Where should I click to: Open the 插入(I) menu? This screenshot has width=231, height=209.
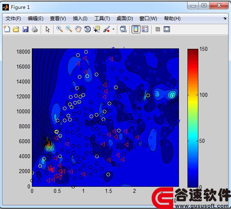point(80,19)
